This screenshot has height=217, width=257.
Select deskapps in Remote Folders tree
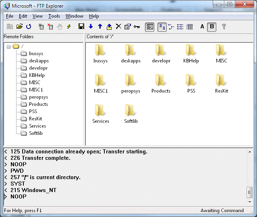pos(39,61)
